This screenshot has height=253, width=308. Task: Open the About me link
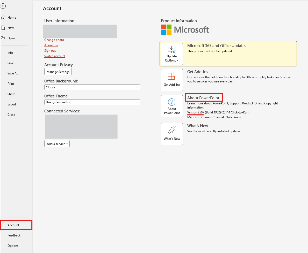pos(51,45)
